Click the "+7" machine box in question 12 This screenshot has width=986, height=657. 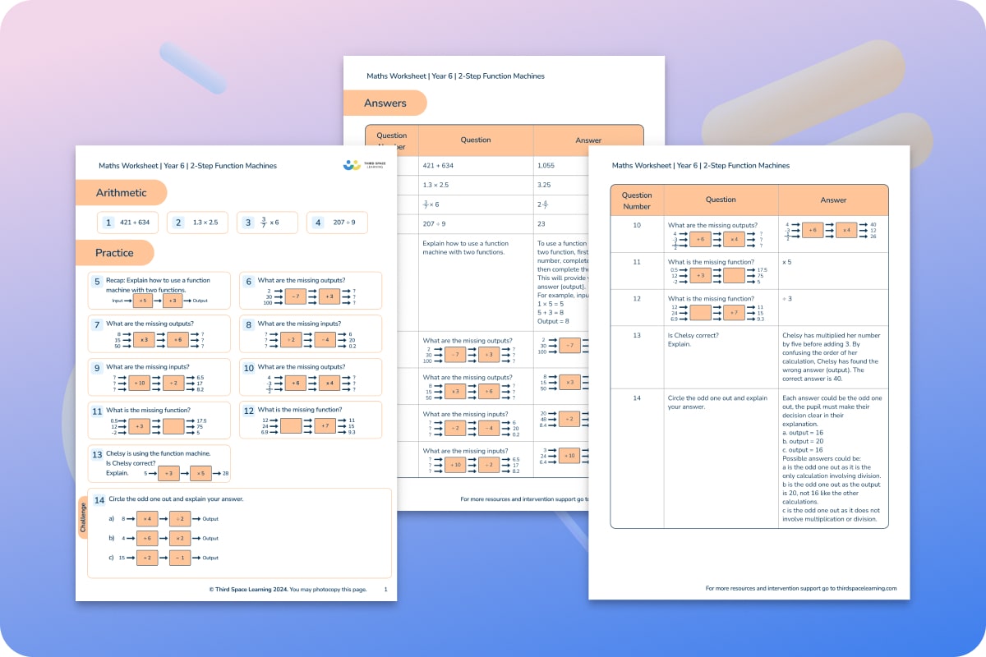(x=325, y=426)
